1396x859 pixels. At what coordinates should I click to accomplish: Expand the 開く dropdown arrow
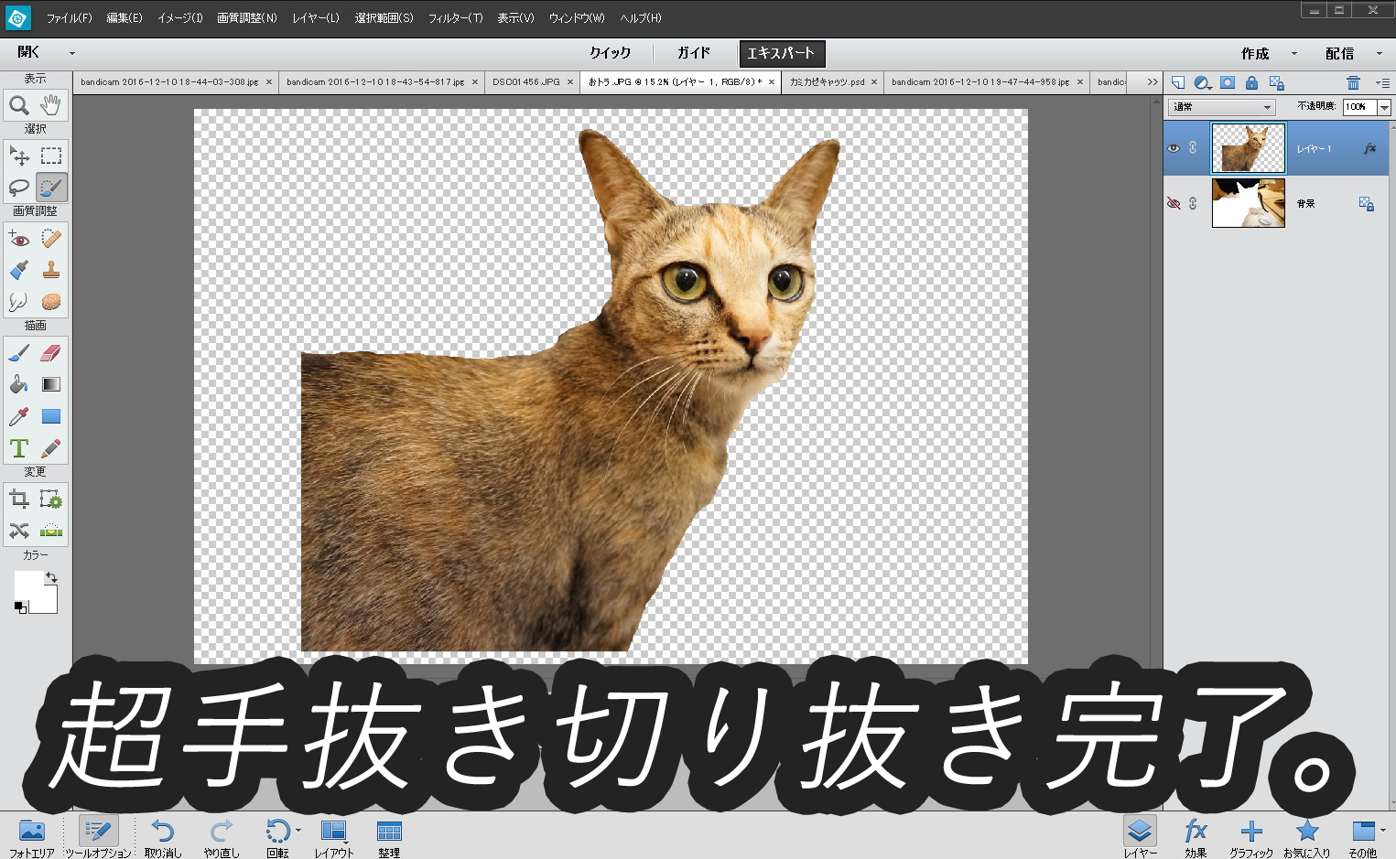coord(72,53)
